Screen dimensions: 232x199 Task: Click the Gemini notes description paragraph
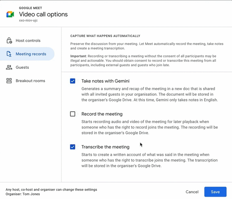pos(150,94)
